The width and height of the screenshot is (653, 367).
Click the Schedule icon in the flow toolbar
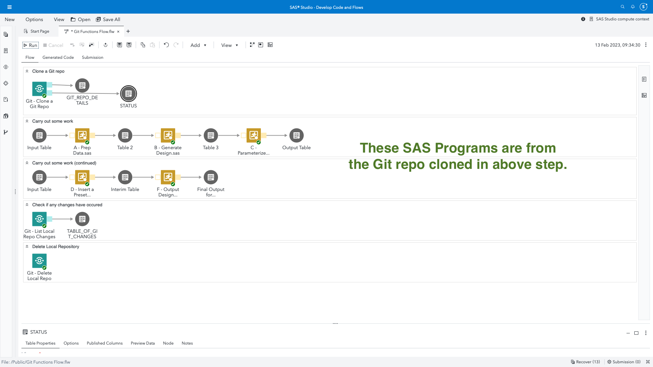pos(105,45)
